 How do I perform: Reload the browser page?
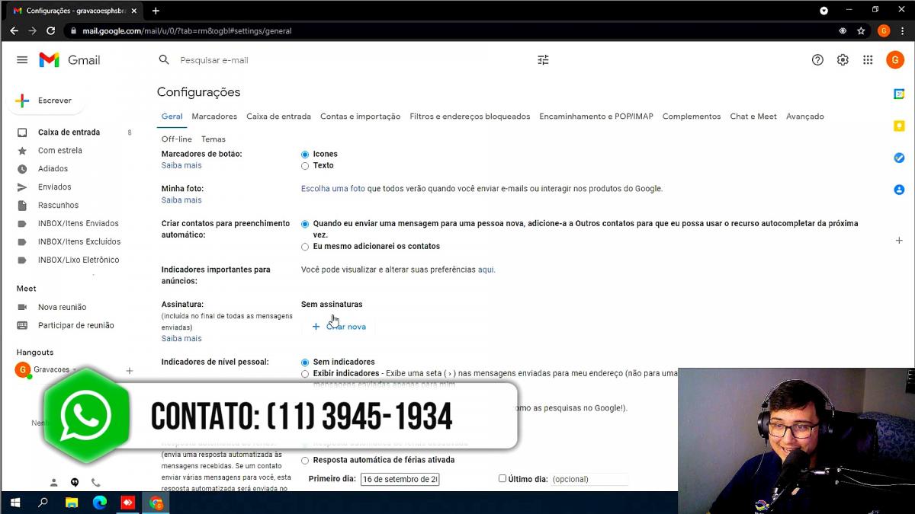(x=50, y=31)
